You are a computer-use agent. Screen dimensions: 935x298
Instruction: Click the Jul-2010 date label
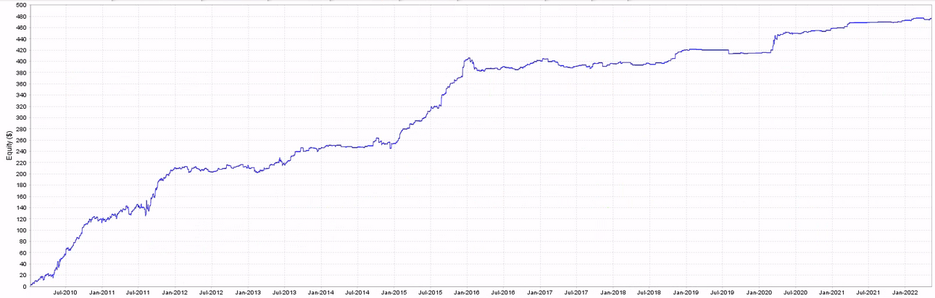pyautogui.click(x=65, y=293)
